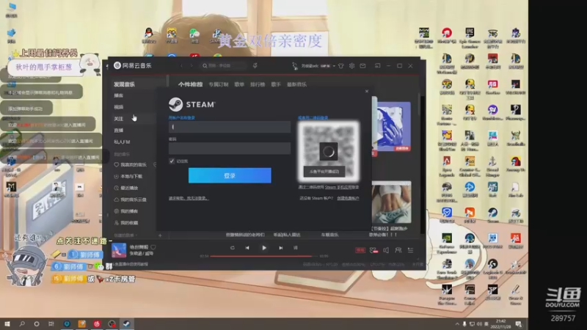
Task: Open the NetEase Music skin (shirt) icon
Action: (340, 66)
